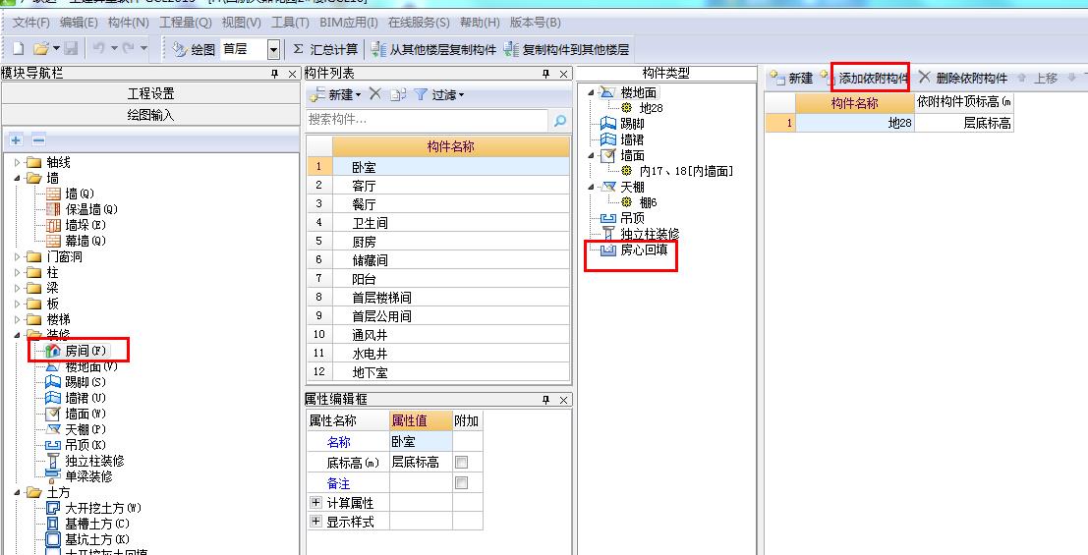
Task: Open the BIM应用(I) menu
Action: [x=348, y=23]
